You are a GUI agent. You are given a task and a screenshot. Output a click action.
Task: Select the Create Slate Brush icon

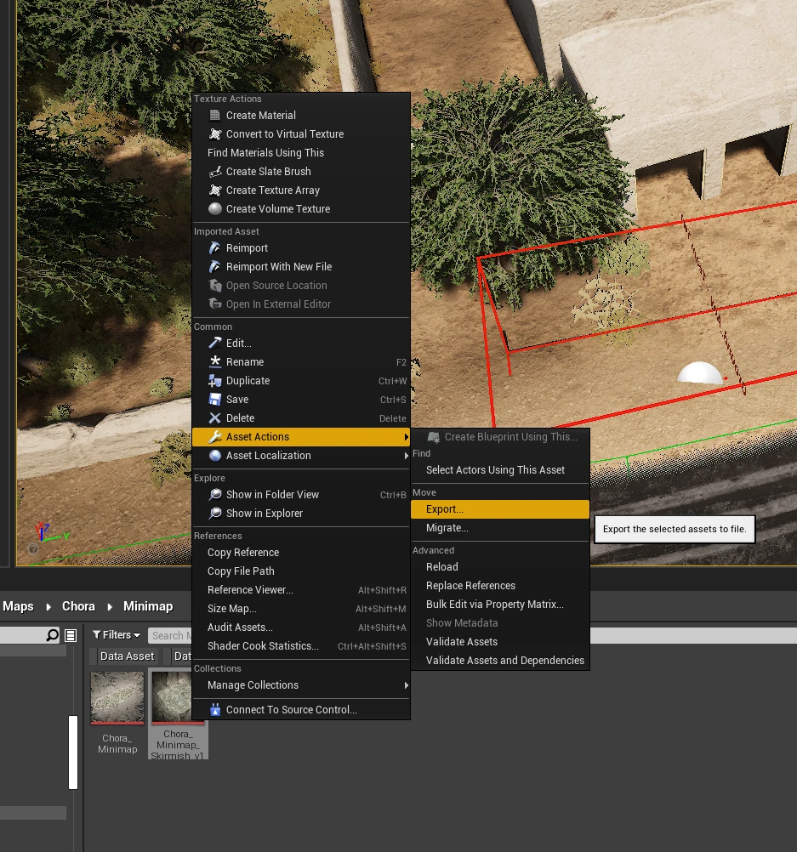pos(215,172)
